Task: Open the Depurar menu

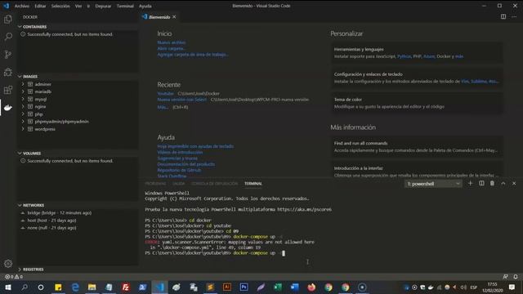Action: [x=103, y=6]
